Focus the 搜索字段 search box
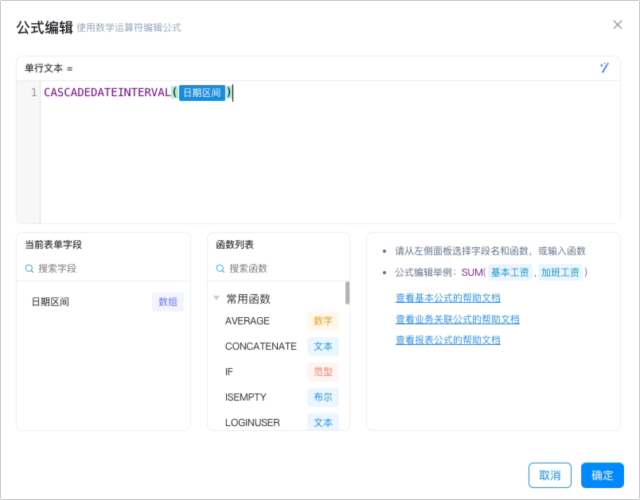Image resolution: width=640 pixels, height=500 pixels. pyautogui.click(x=109, y=269)
